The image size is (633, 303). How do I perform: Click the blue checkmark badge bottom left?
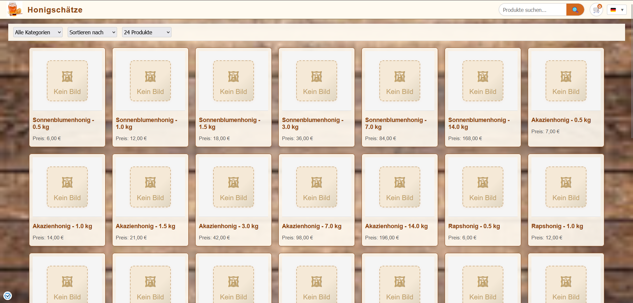coord(8,295)
